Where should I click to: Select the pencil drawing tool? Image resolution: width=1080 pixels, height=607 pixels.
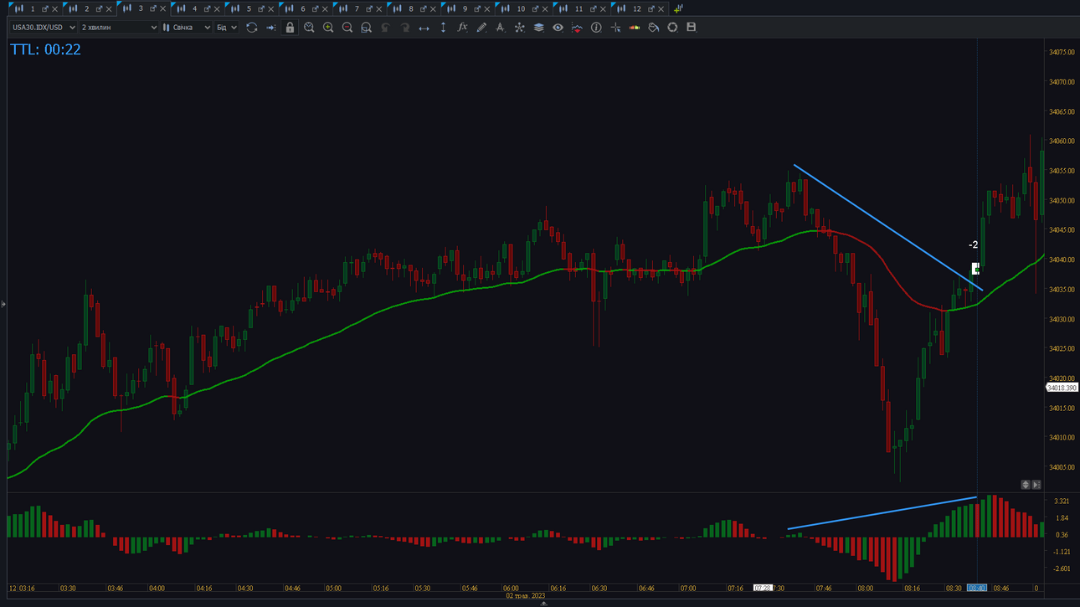coord(481,28)
